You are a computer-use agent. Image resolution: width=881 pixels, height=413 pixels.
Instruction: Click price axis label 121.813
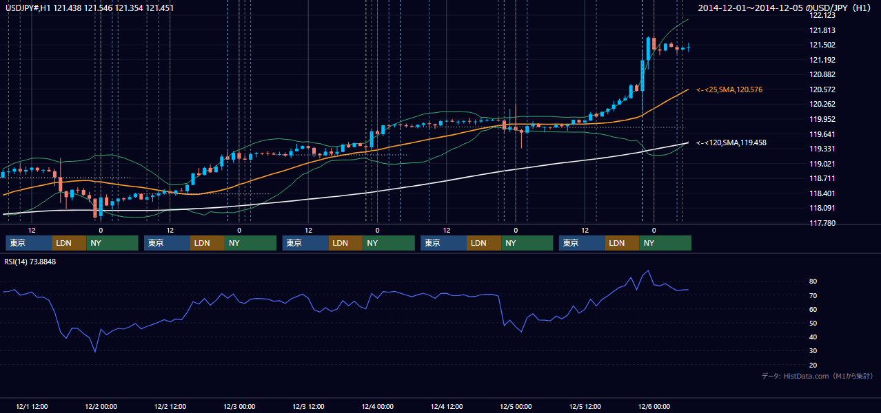pyautogui.click(x=822, y=30)
